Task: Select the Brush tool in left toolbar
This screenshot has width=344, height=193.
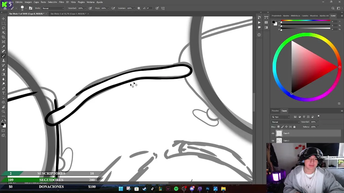Action: pos(3,56)
